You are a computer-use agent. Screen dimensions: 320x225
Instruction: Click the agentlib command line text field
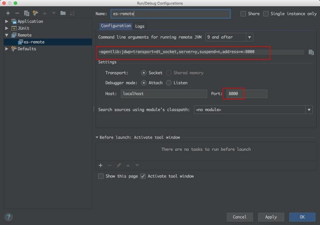(201, 52)
